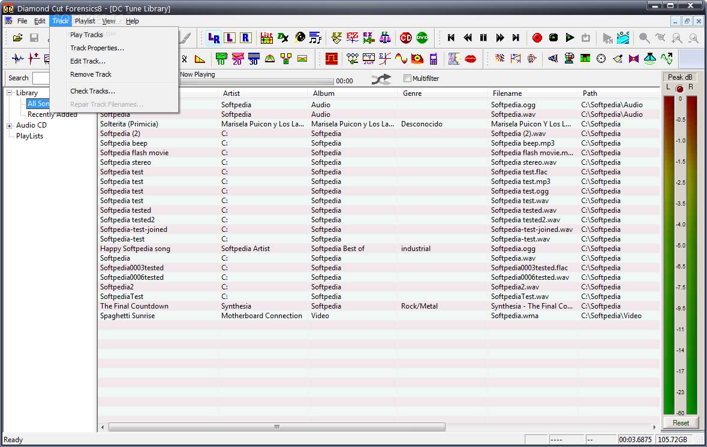This screenshot has width=707, height=447.
Task: Click the blender icon
Action: [x=569, y=59]
